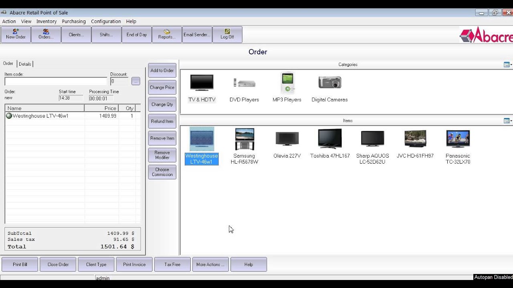Open the Configuration menu

[x=106, y=21]
